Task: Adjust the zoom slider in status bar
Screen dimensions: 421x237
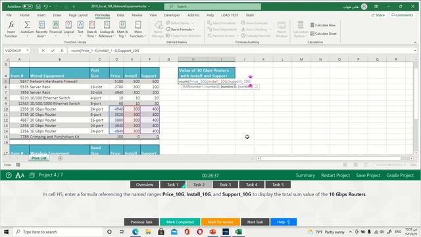Action: (389, 165)
